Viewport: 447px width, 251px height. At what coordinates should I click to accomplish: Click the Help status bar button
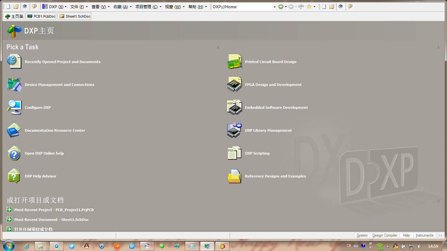[406, 235]
